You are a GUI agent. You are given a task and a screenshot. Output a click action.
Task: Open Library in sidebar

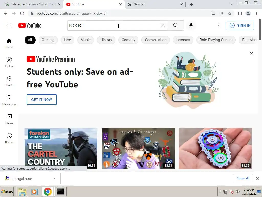click(9, 119)
